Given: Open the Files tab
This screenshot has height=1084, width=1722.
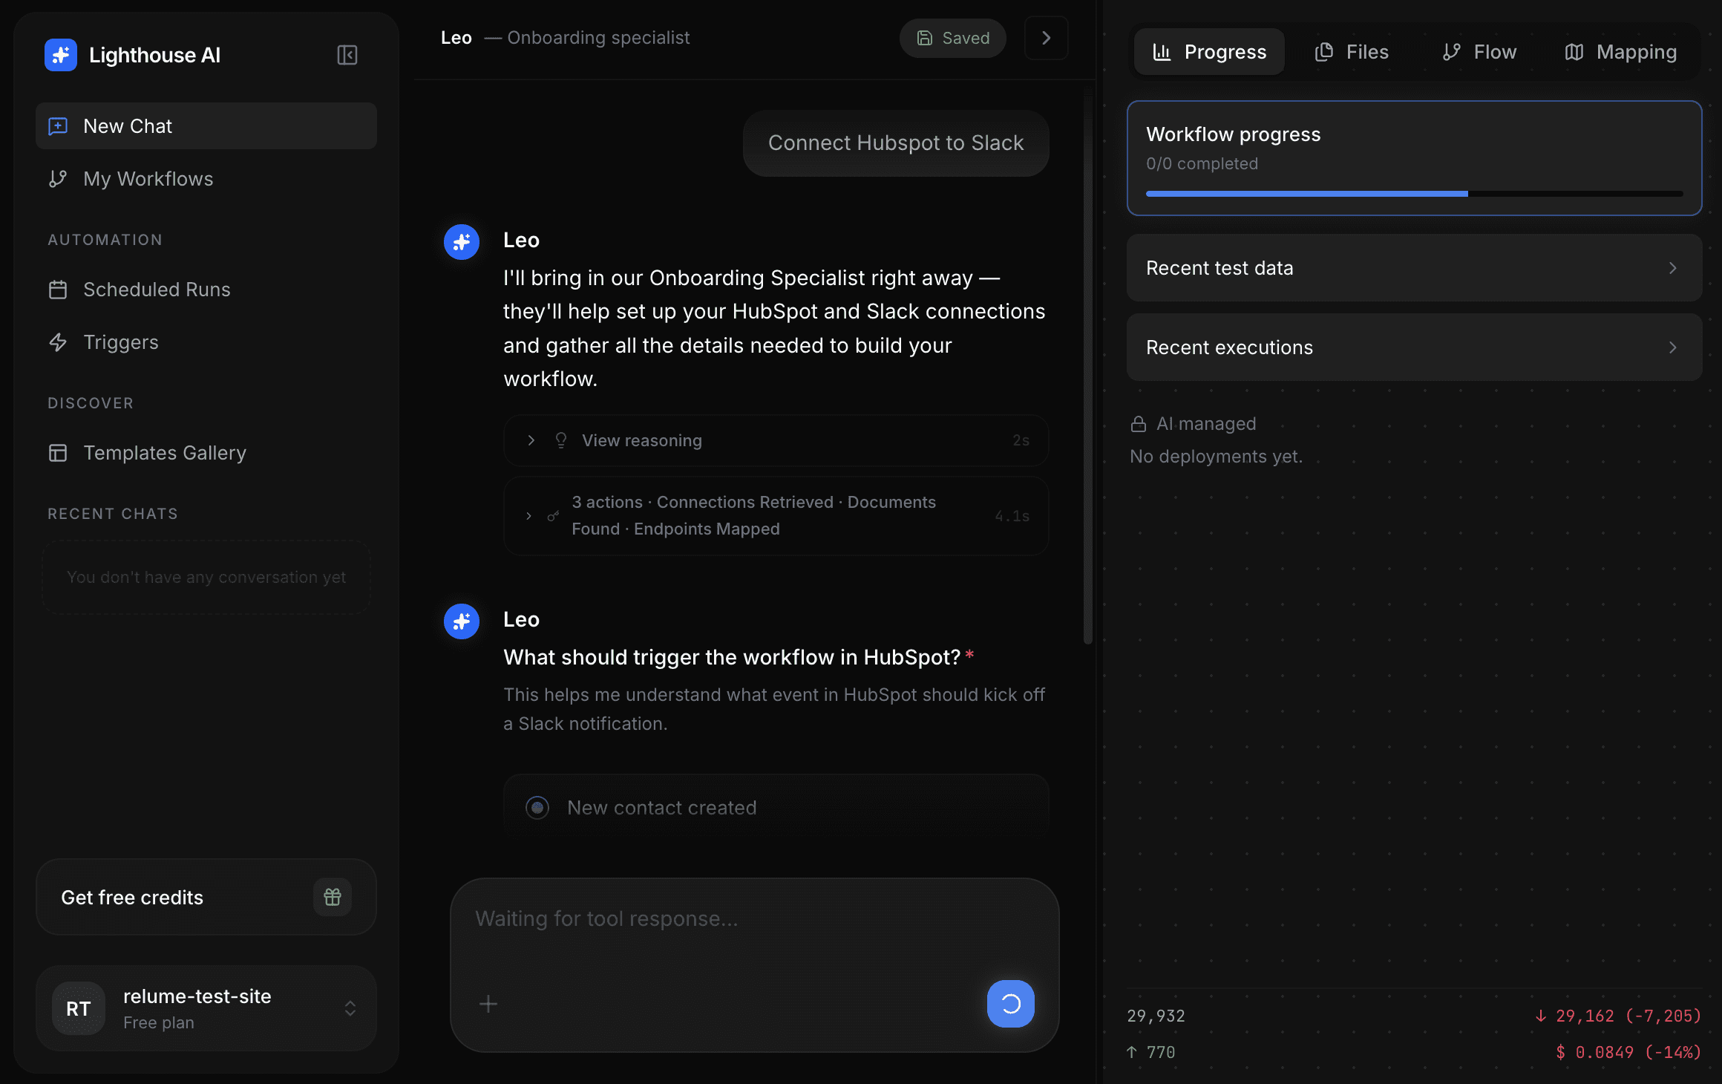Looking at the screenshot, I should coord(1352,52).
